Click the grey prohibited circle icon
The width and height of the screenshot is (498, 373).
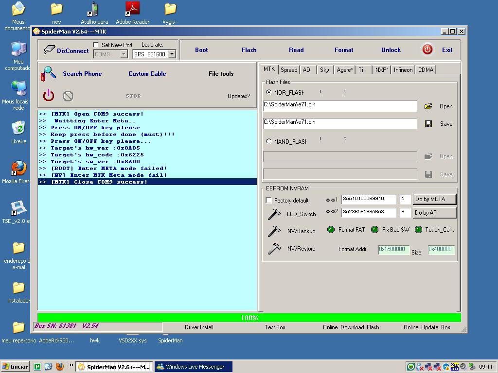(x=68, y=96)
